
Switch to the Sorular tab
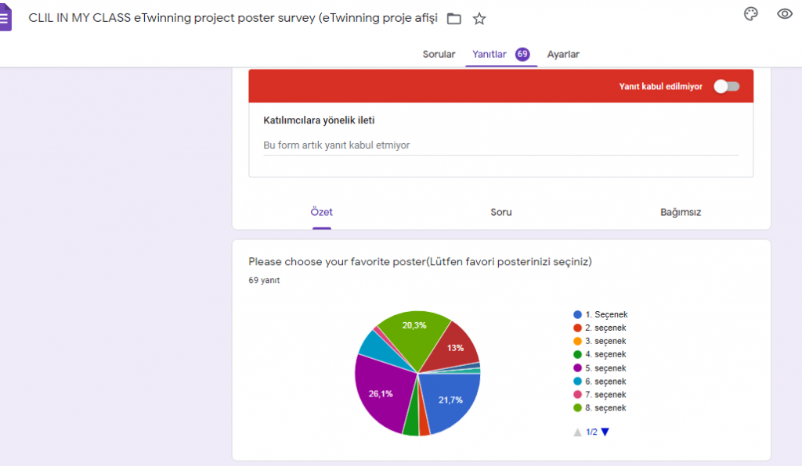pyautogui.click(x=439, y=54)
